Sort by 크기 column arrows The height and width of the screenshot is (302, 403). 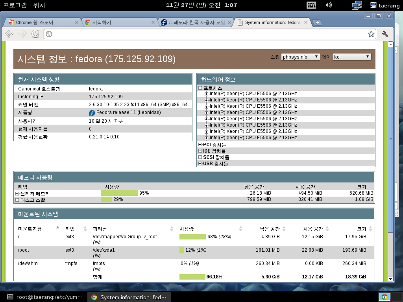coord(370,229)
